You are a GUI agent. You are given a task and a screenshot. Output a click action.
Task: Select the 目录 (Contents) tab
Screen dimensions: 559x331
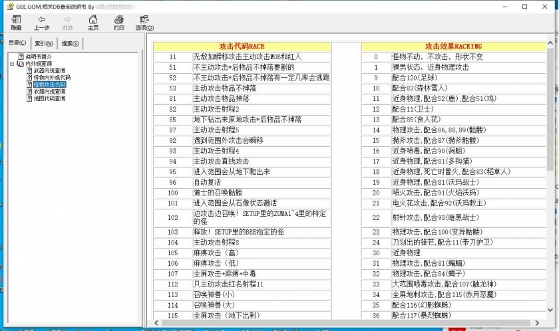pyautogui.click(x=17, y=43)
